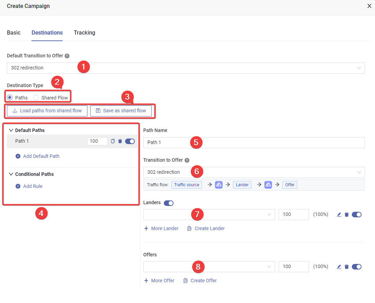Toggle the lander row enable switch

[x=357, y=215]
